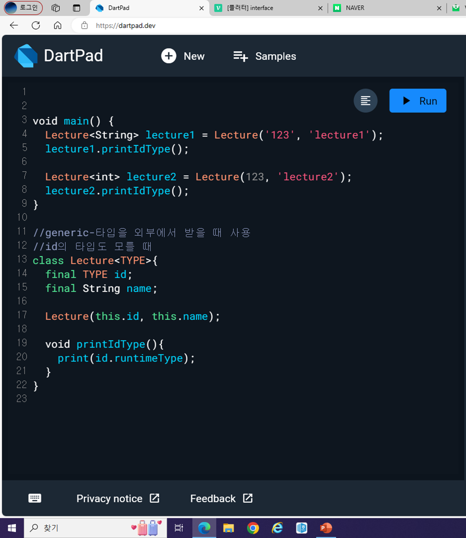Click 'class Lecture<TYPE>{' on line 13
The height and width of the screenshot is (538, 466).
95,261
